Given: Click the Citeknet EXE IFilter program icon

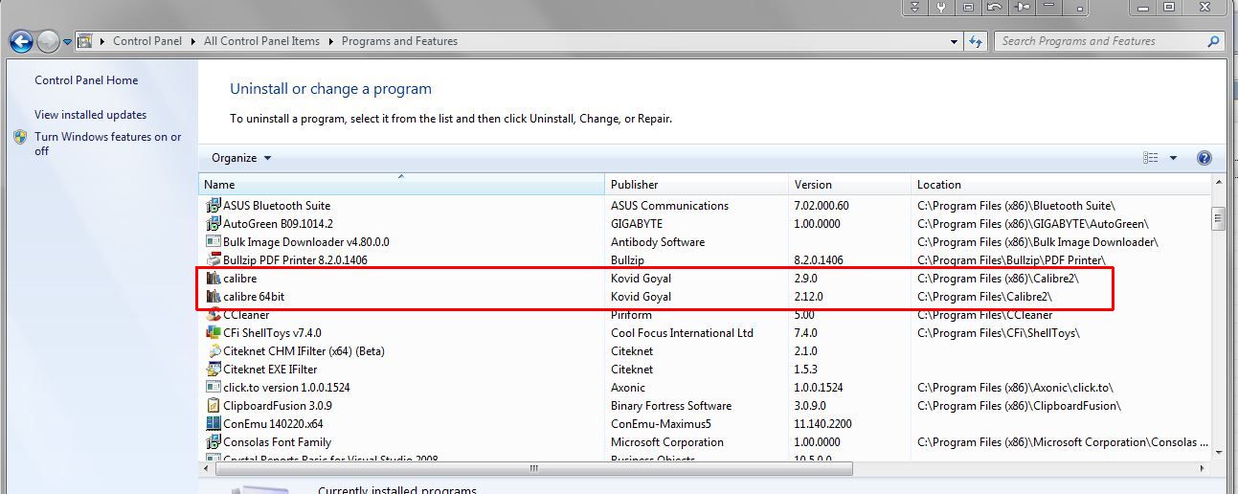Looking at the screenshot, I should click(x=214, y=370).
